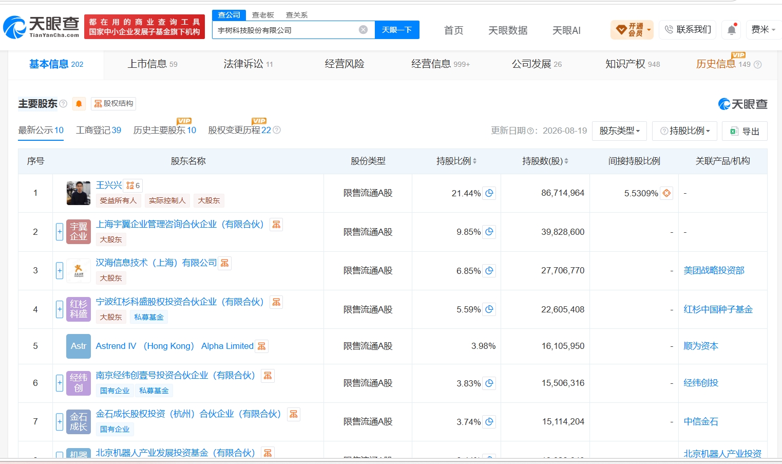Click help icon beside 主要股东 title

tap(63, 104)
